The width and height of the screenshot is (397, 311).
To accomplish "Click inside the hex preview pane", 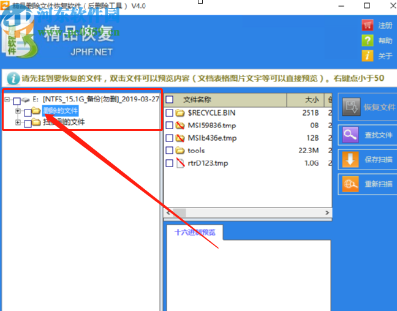I will pos(249,275).
